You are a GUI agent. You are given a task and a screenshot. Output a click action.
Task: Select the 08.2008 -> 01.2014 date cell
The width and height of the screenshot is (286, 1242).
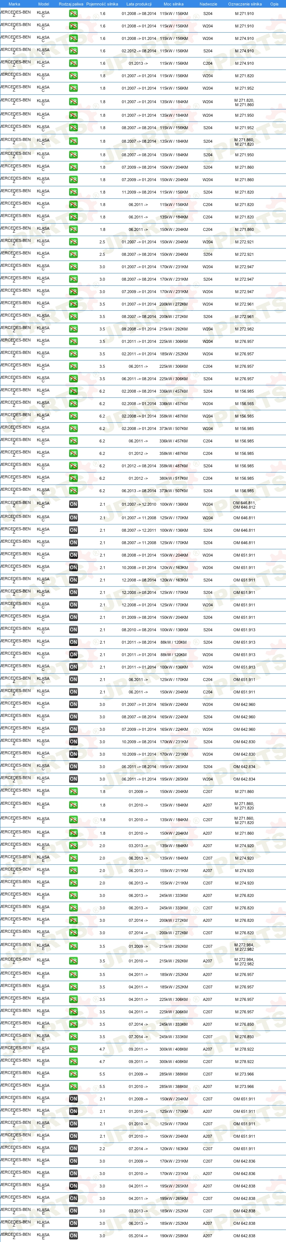pos(139,555)
